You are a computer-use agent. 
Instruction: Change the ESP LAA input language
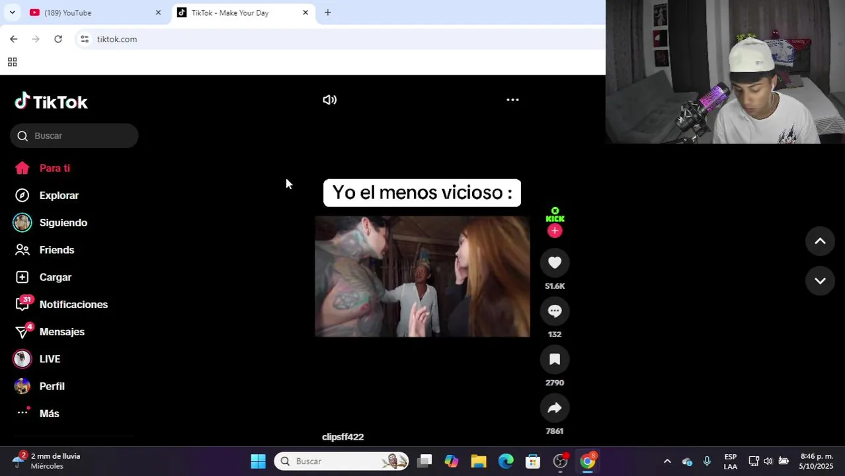tap(731, 461)
